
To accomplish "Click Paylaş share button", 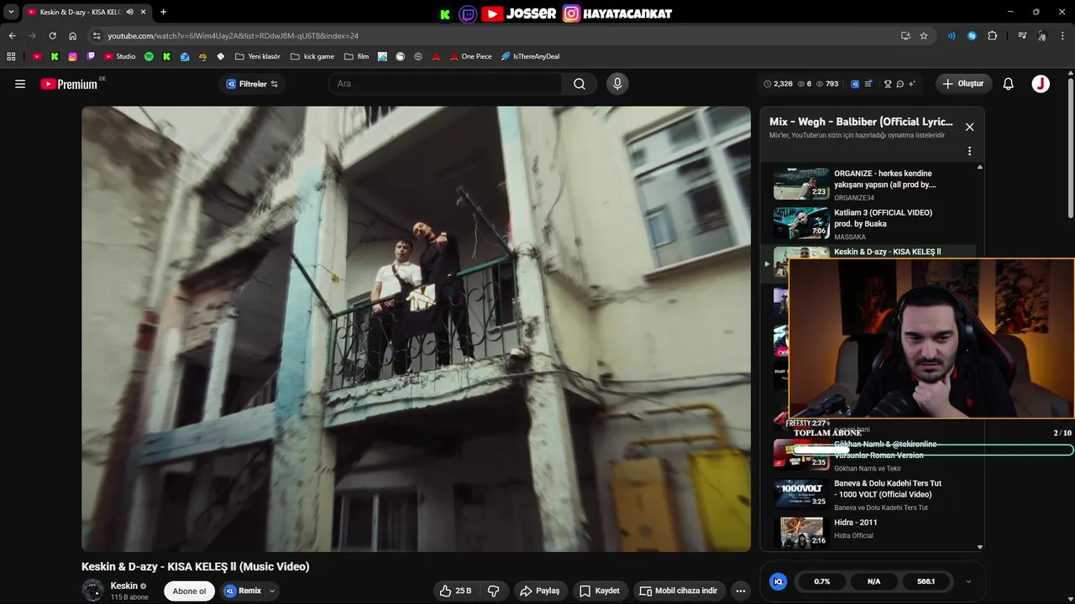I will coord(540,591).
